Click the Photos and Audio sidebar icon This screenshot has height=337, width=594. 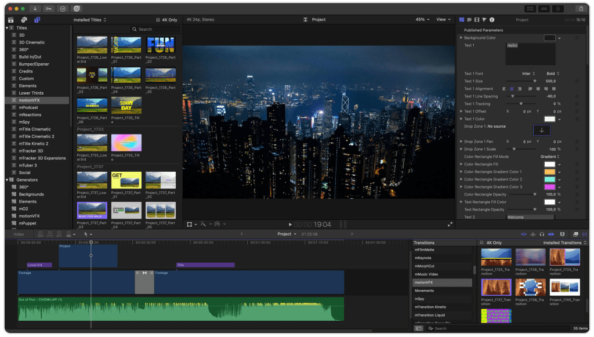[24, 20]
